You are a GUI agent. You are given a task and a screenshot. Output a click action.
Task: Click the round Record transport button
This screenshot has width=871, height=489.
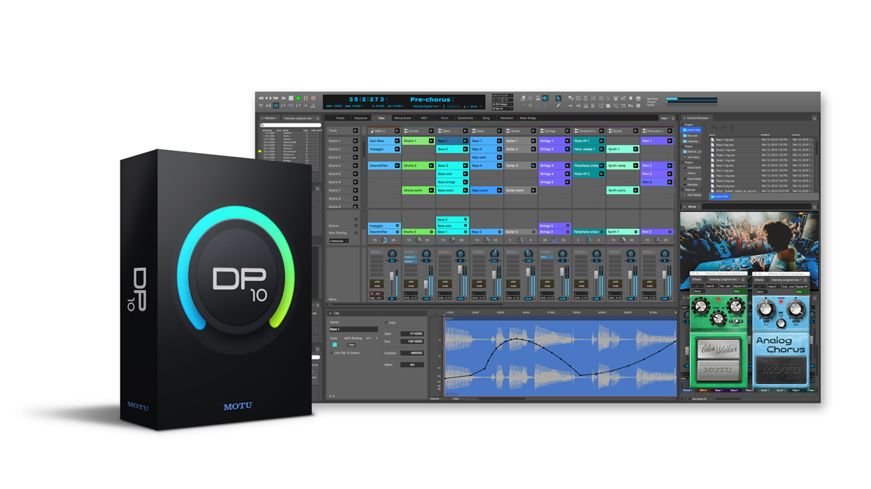314,98
